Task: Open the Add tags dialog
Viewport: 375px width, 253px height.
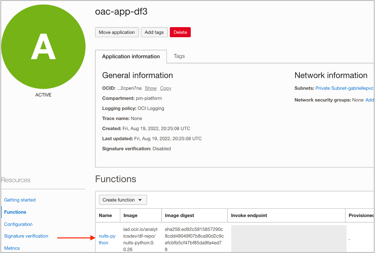Action: point(154,32)
